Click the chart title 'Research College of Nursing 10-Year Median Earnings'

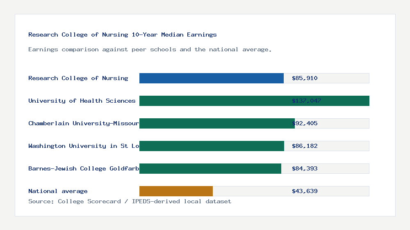pyautogui.click(x=122, y=34)
